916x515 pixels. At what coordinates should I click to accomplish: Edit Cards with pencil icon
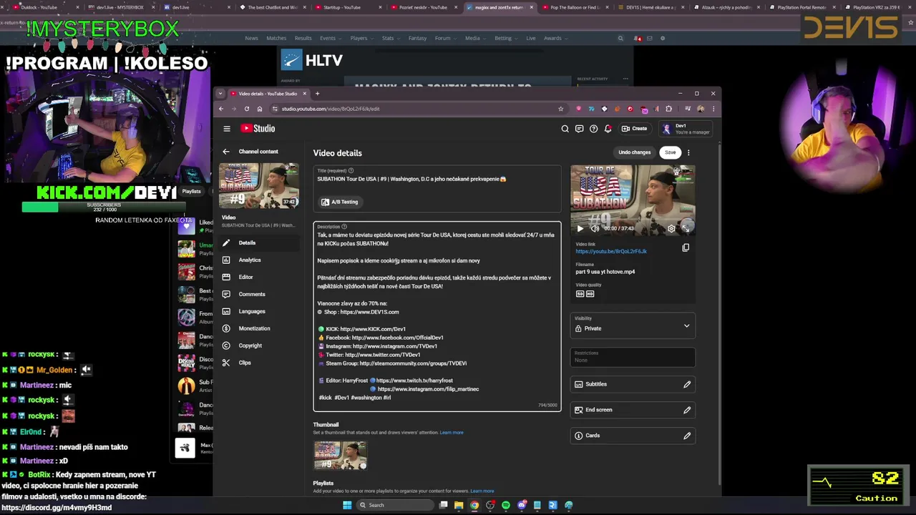687,436
